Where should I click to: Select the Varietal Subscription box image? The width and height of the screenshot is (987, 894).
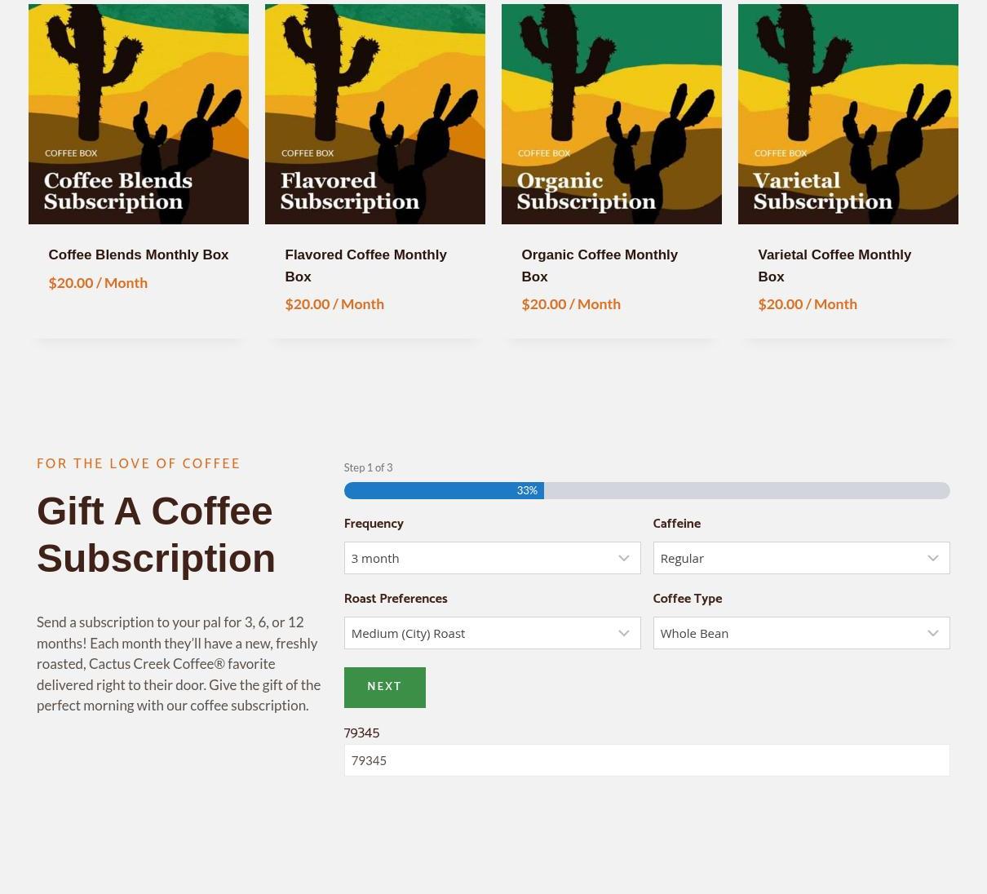[x=848, y=114]
